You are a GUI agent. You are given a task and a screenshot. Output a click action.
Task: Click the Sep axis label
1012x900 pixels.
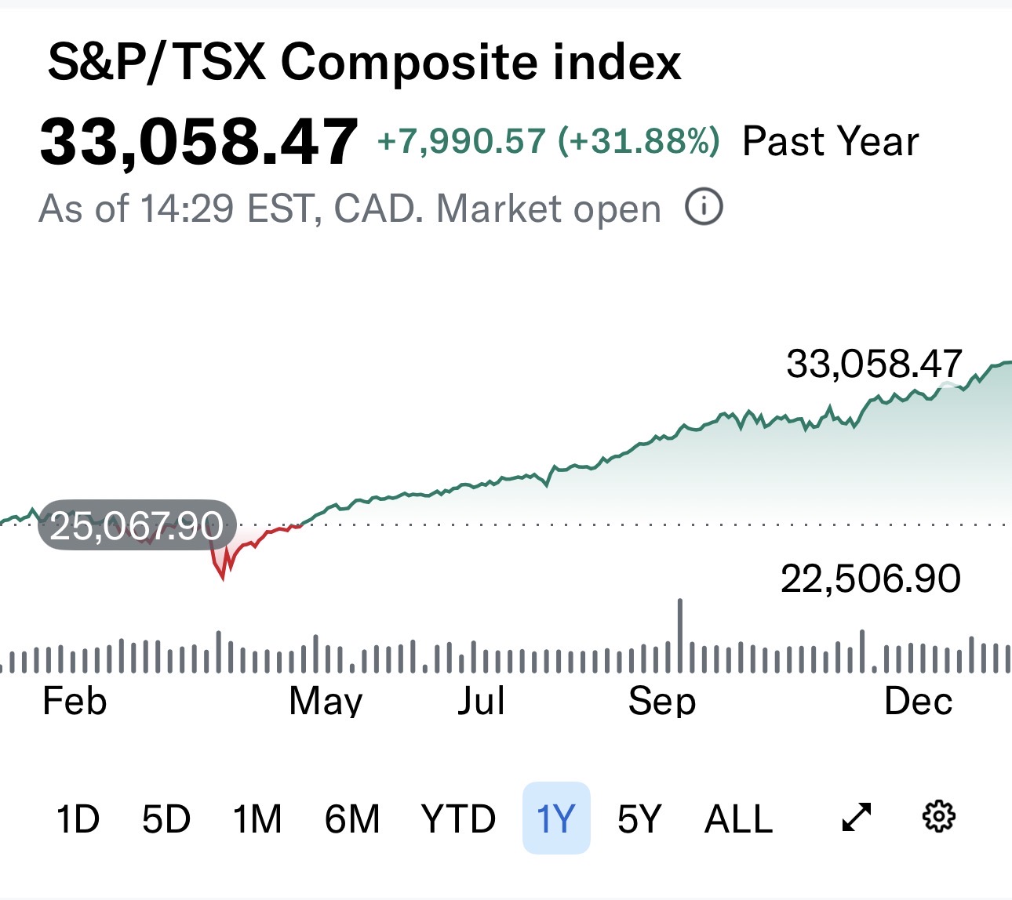click(x=661, y=701)
